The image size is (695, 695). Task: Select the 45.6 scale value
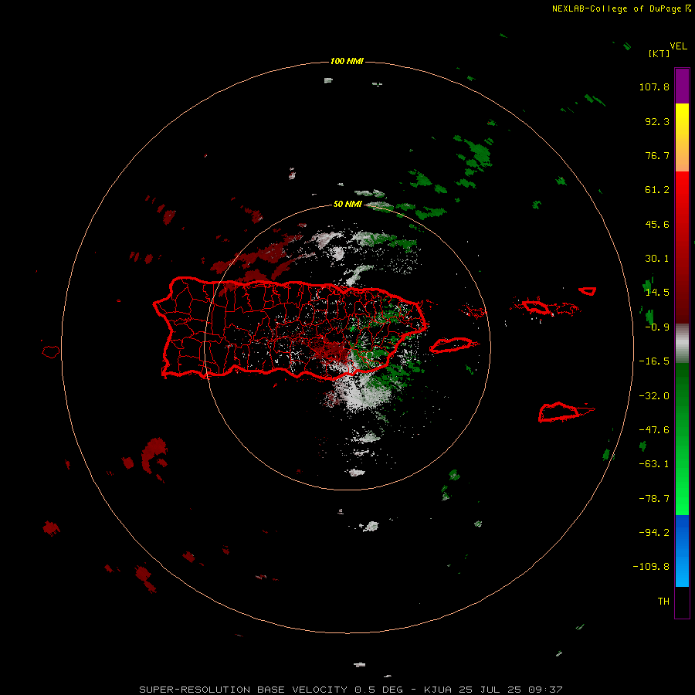[657, 224]
